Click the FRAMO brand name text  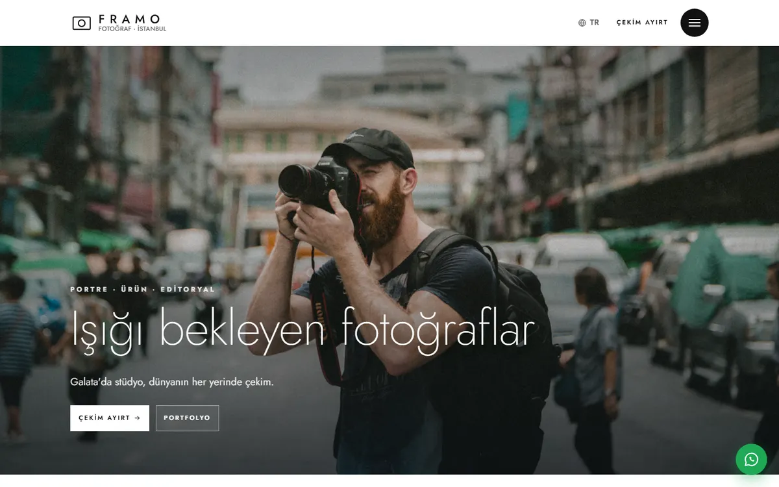coord(129,19)
